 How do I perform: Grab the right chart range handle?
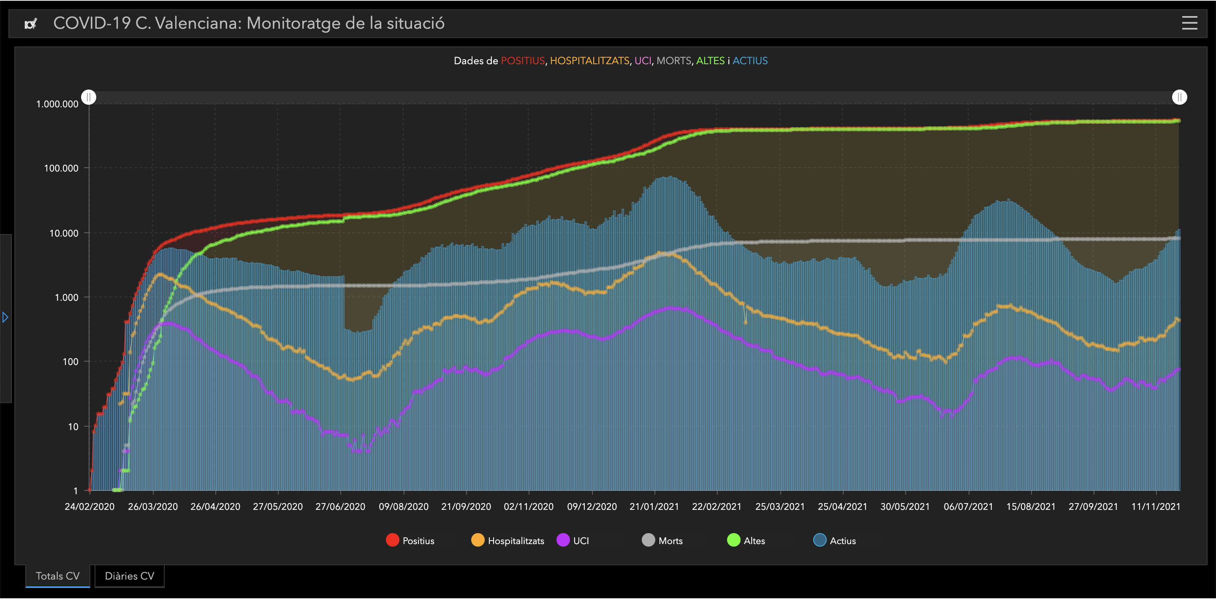[x=1179, y=97]
